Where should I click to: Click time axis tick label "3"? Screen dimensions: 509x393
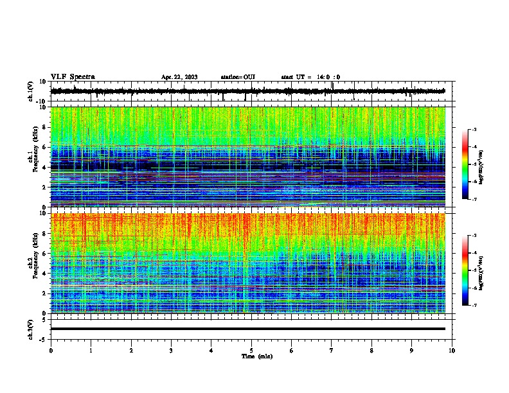171,351
